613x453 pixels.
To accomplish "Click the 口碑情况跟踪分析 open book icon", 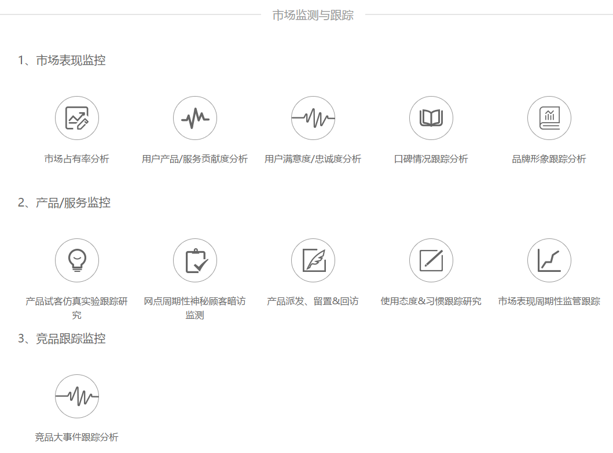I will click(431, 118).
